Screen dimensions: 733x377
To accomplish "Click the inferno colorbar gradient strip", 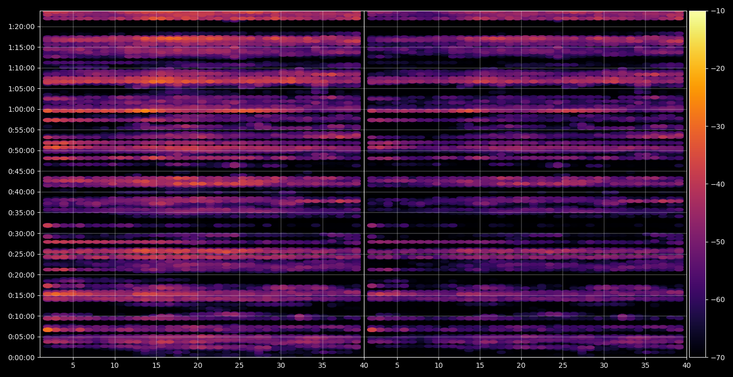I will (x=697, y=184).
